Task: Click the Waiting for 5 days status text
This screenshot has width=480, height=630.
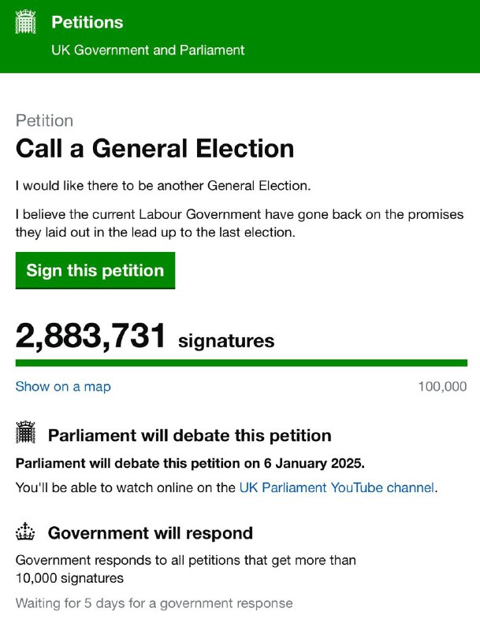Action: (154, 603)
